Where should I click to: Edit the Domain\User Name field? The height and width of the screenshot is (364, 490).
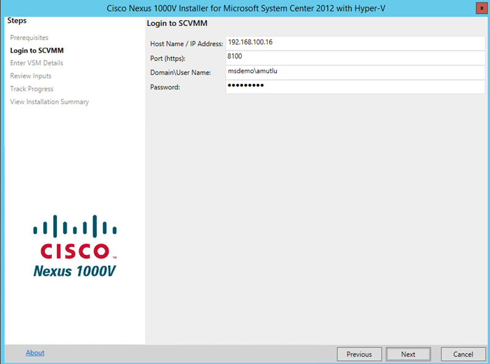(x=355, y=72)
